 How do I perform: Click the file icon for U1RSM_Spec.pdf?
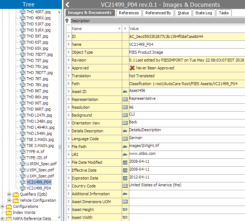[22, 164]
